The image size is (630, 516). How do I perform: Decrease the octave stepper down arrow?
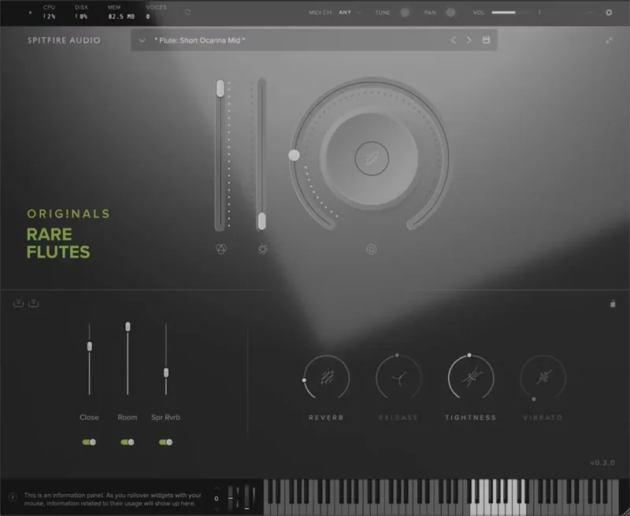click(217, 509)
